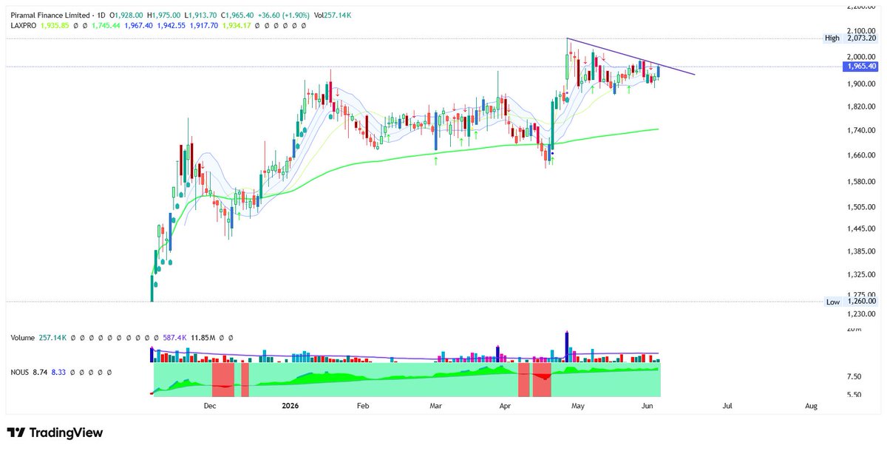This screenshot has width=887, height=451.
Task: Click the TradingView logo
Action: [55, 433]
